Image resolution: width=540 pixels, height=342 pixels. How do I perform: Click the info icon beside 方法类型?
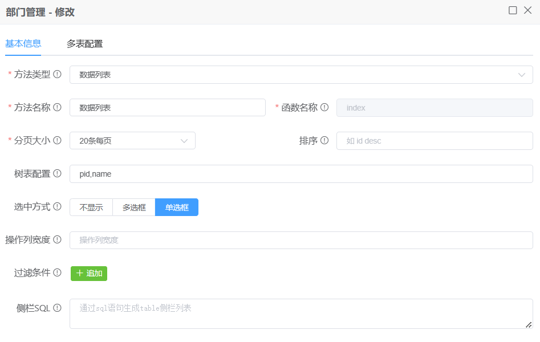click(57, 75)
